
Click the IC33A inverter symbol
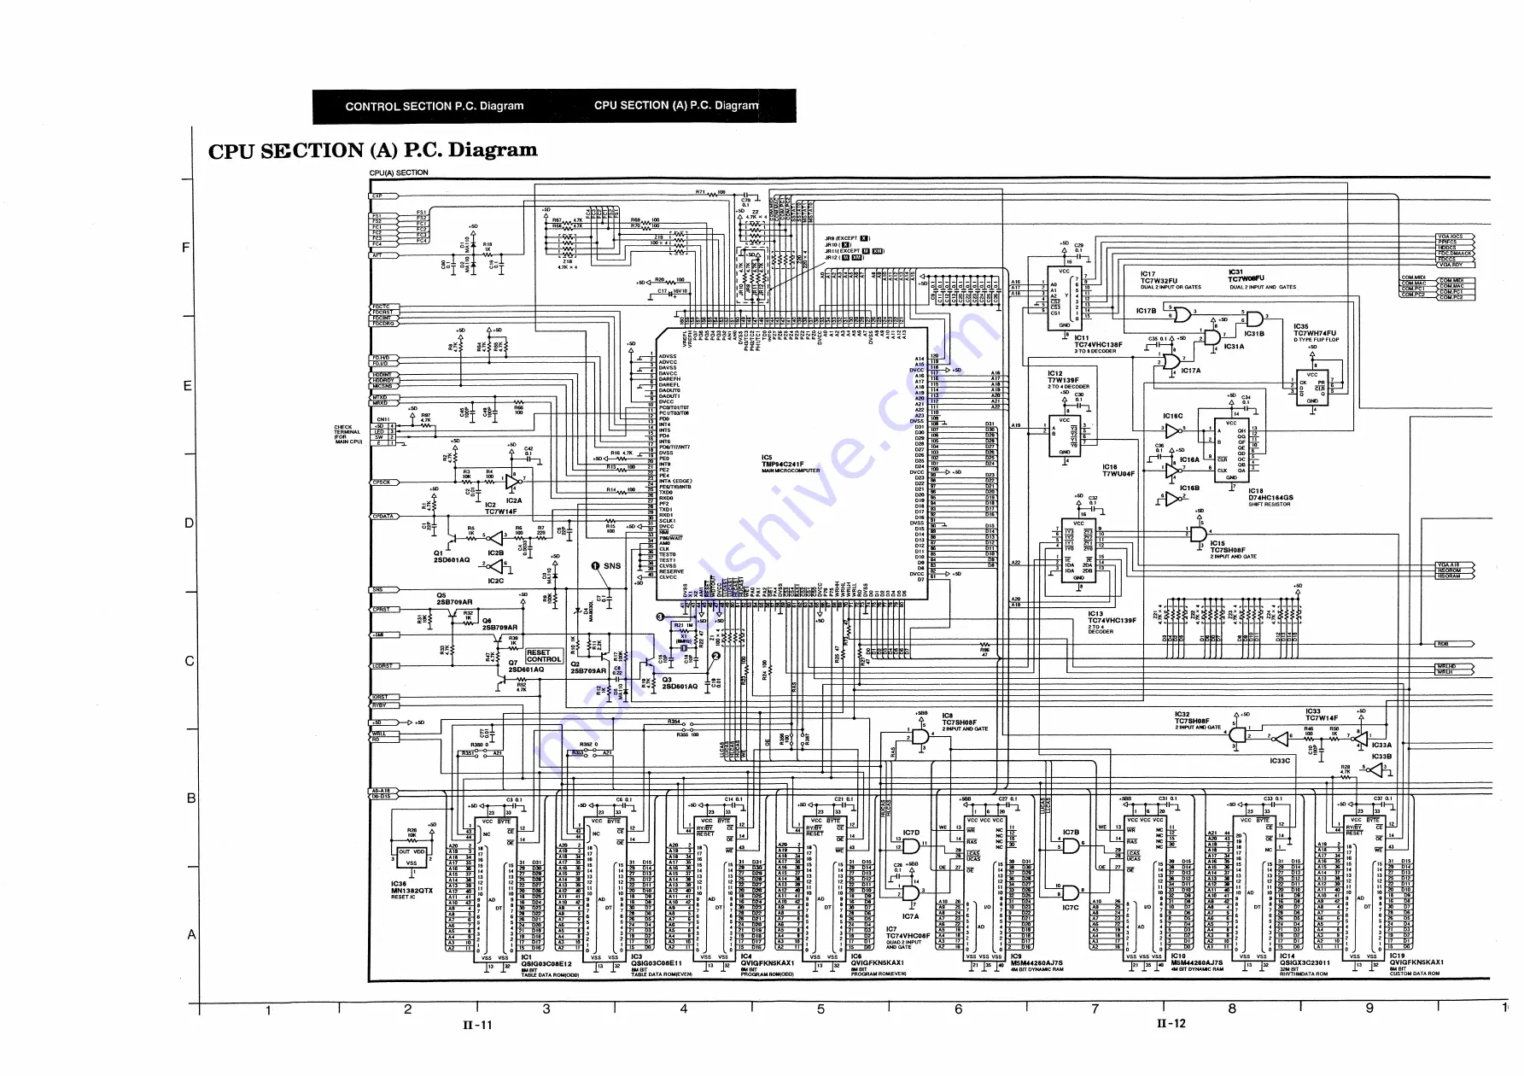pyautogui.click(x=1359, y=739)
